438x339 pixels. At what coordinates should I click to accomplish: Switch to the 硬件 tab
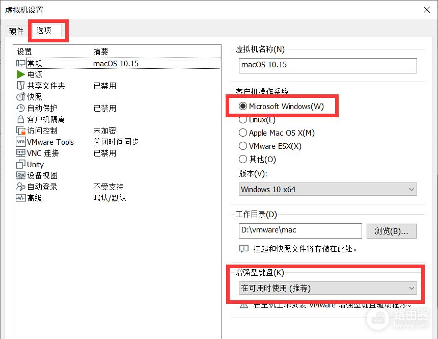coord(16,31)
